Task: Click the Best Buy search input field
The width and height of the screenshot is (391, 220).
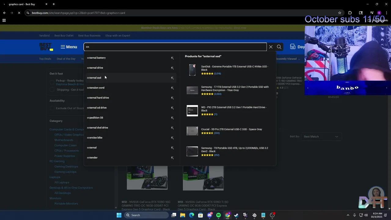Action: click(175, 47)
